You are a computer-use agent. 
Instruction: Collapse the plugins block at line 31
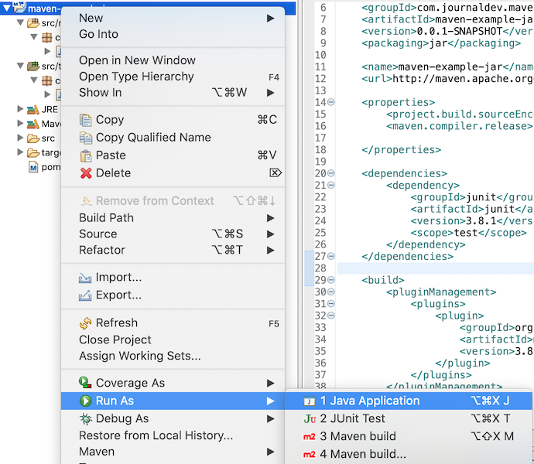331,304
